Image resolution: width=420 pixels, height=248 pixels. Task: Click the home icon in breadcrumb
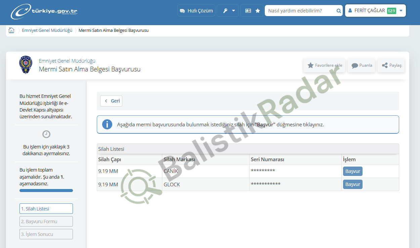coord(11,30)
